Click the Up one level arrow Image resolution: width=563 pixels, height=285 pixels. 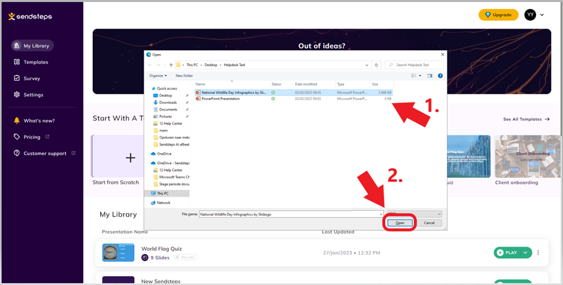pos(171,65)
